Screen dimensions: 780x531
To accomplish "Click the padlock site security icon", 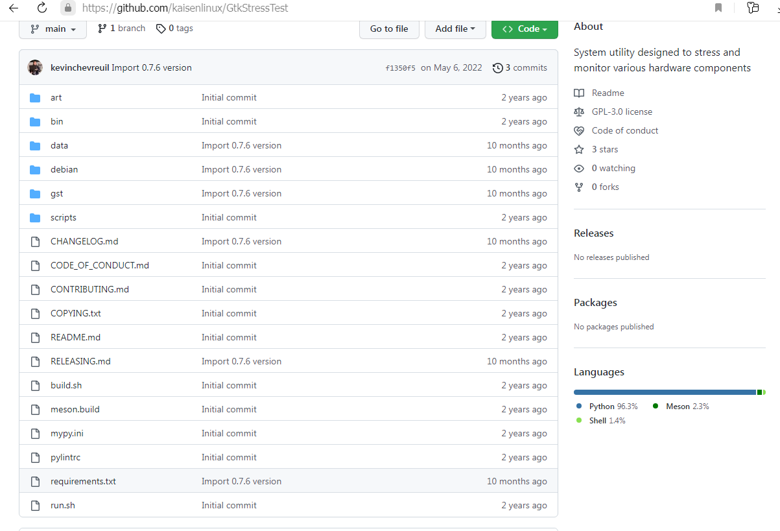I will coord(68,8).
